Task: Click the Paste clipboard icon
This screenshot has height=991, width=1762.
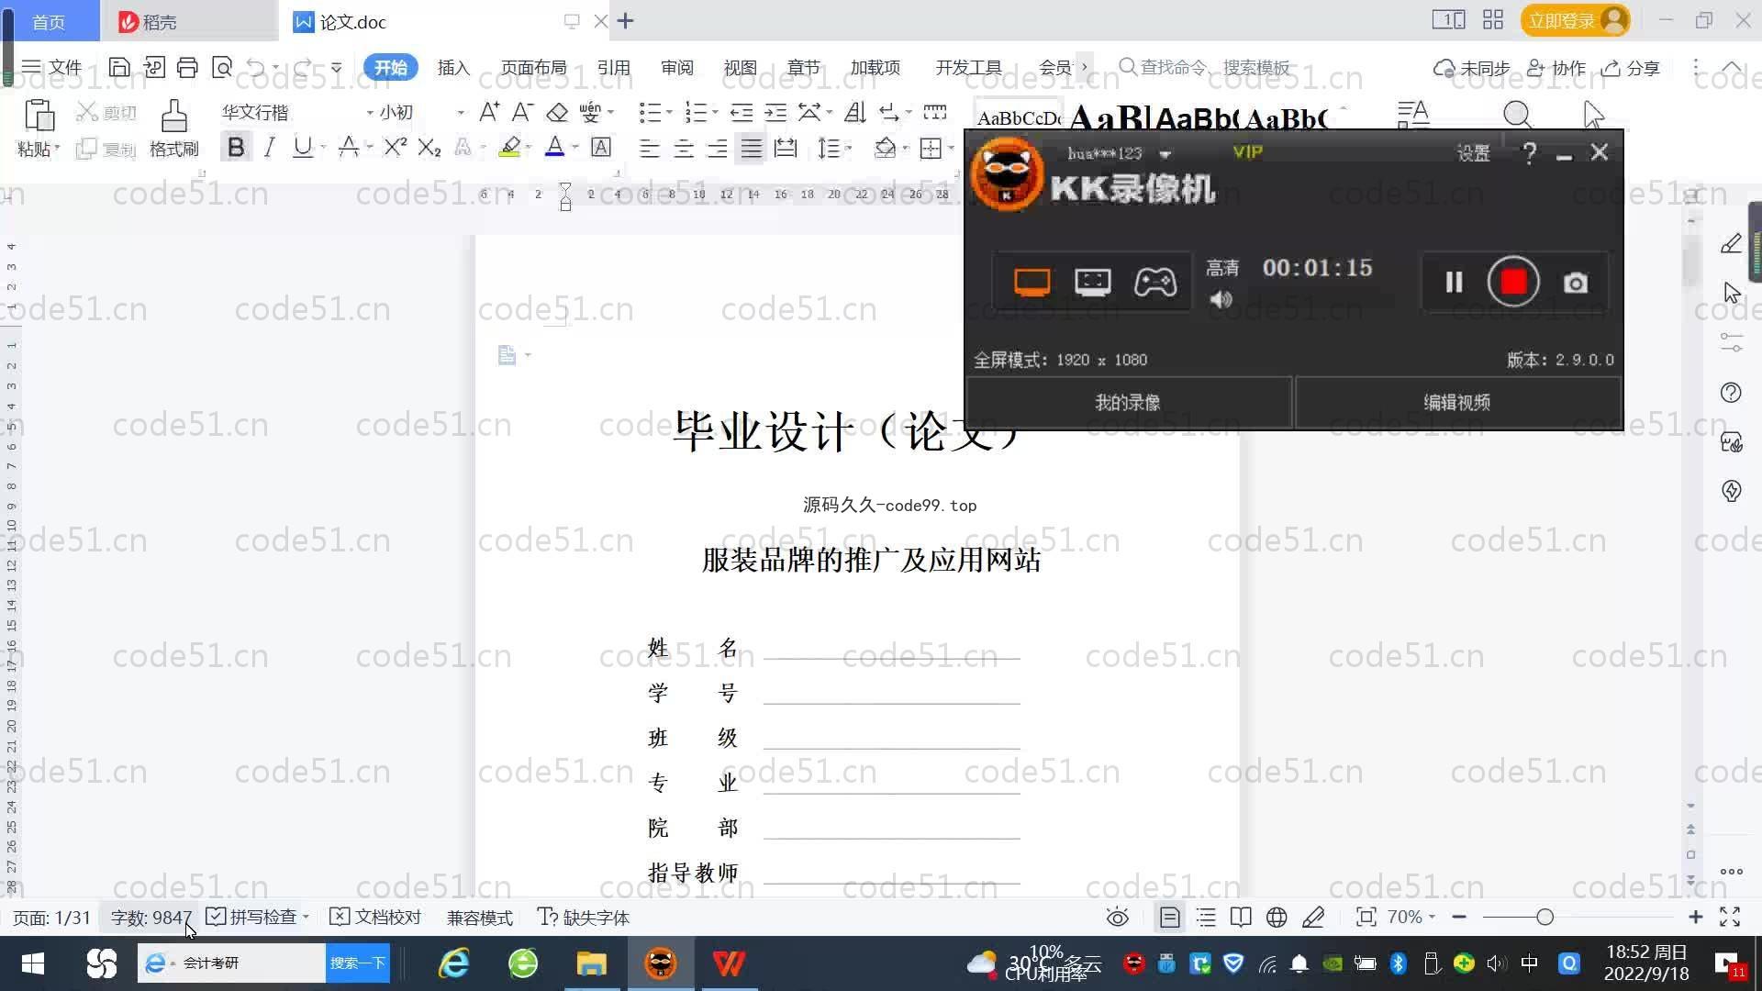Action: click(x=39, y=117)
